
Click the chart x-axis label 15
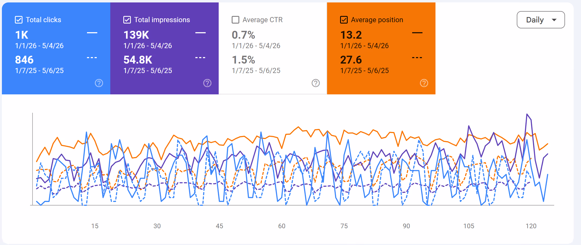[x=95, y=226]
